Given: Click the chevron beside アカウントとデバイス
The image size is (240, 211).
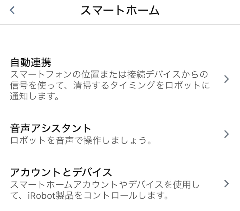Looking at the screenshot, I should [226, 184].
